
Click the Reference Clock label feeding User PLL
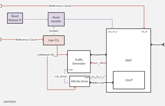tap(26, 40)
